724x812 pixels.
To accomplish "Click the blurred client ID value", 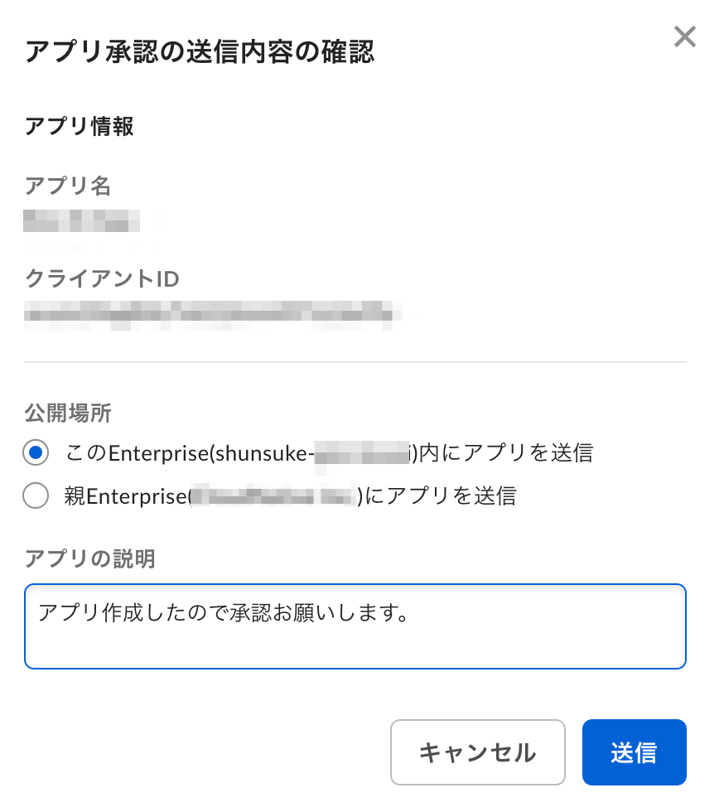I will pyautogui.click(x=211, y=314).
